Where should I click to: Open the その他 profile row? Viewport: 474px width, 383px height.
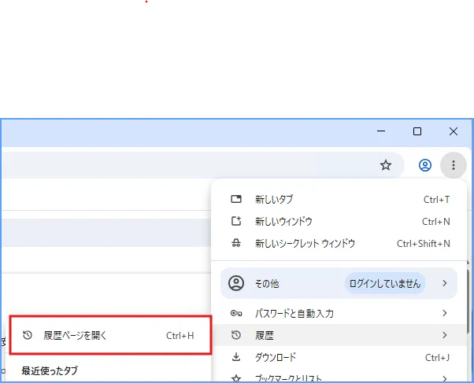339,283
